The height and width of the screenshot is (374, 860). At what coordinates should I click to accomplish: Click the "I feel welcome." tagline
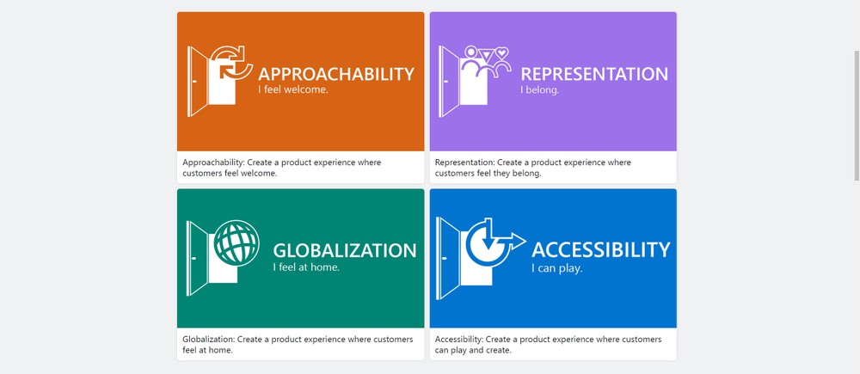293,89
